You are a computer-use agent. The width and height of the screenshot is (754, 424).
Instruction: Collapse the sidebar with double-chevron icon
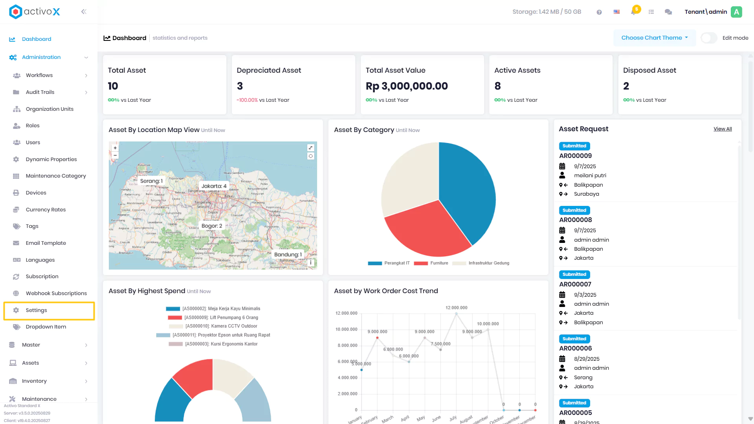[84, 12]
